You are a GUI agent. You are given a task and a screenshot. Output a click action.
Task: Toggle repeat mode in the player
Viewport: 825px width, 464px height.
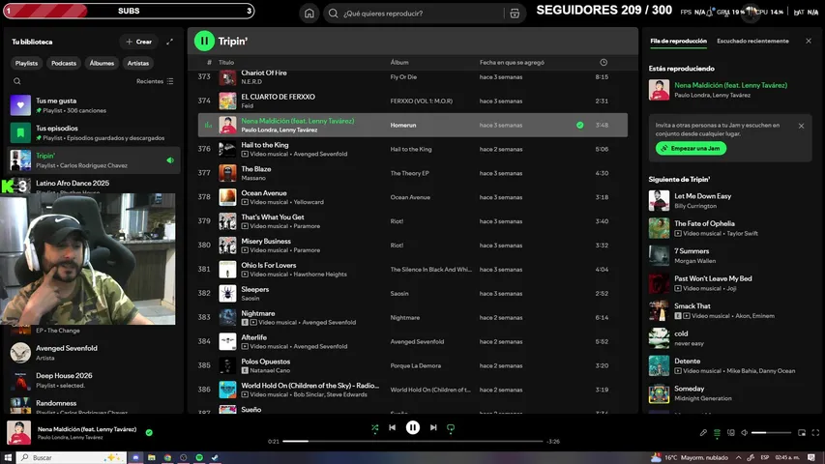451,428
